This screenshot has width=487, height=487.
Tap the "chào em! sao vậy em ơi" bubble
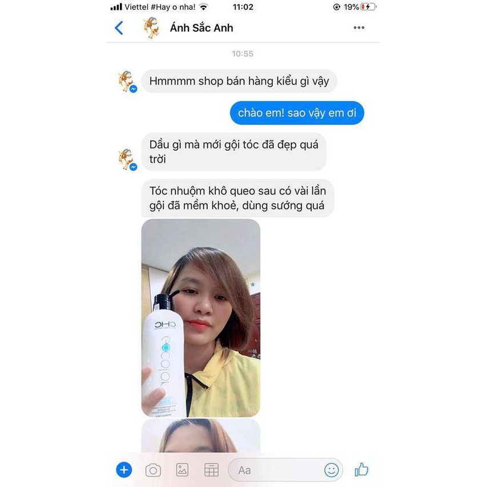[x=297, y=112]
